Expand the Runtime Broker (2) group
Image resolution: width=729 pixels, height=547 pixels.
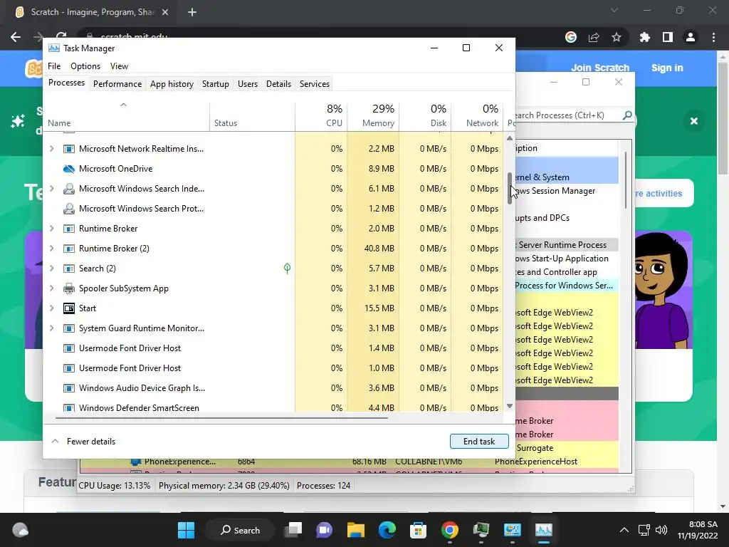click(51, 249)
